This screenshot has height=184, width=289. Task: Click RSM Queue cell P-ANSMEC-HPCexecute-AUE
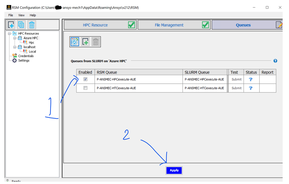[x=139, y=79]
